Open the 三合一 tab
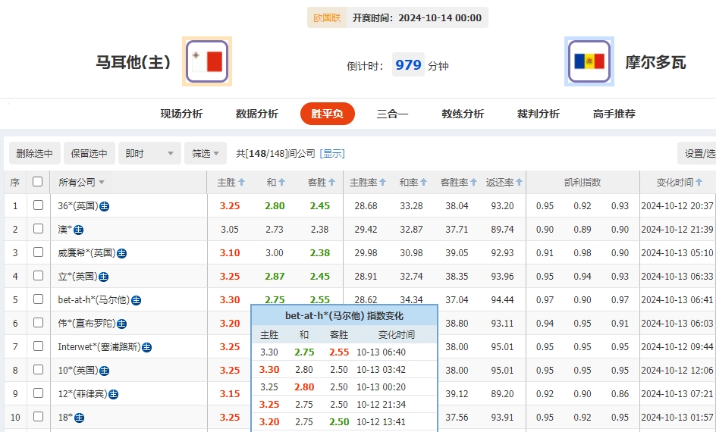 392,114
